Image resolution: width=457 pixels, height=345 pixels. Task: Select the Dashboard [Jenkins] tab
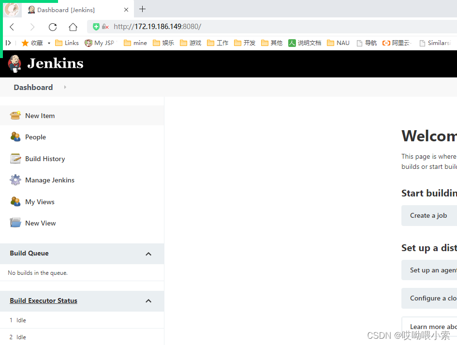(78, 10)
